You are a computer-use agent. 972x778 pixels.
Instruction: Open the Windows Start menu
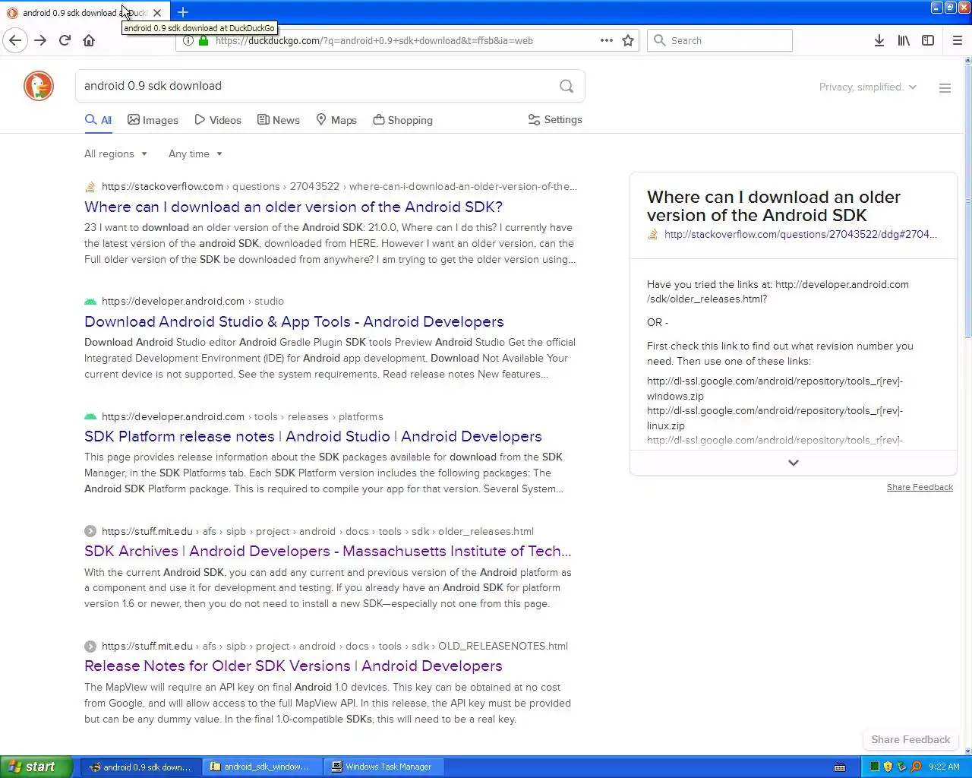(x=36, y=767)
